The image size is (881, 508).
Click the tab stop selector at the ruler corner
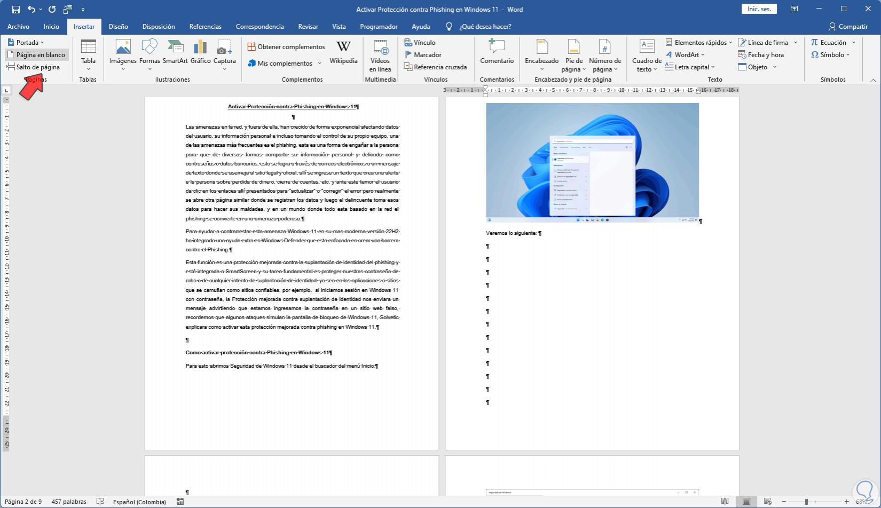coord(6,90)
